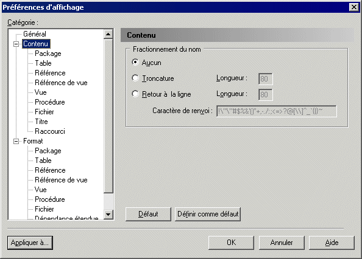Click the Défaut button
This screenshot has height=259, width=362.
point(148,214)
